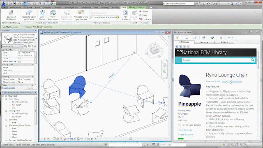Click the selection filter icon in status bar
Screen dimensions: 263x148
tap(245, 145)
